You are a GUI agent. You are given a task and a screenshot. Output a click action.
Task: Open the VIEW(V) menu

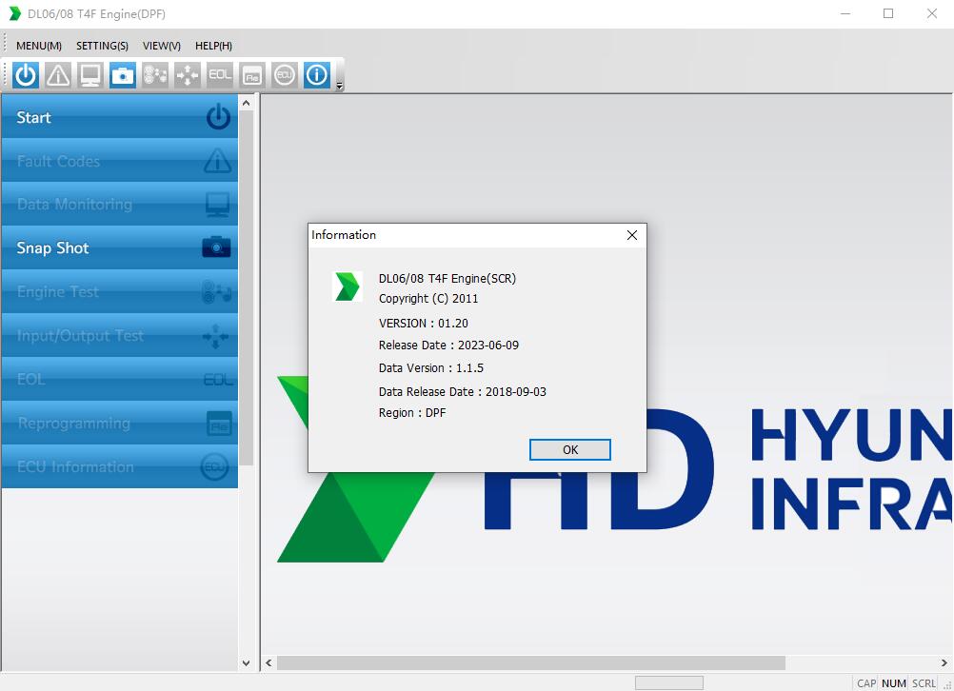[162, 46]
